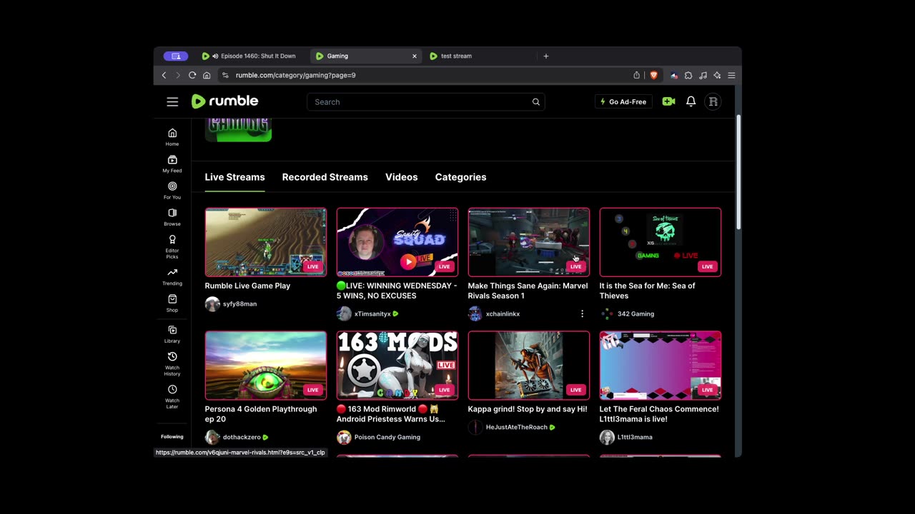Screen dimensions: 915x514
Task: Click browser home button
Action: (x=207, y=75)
